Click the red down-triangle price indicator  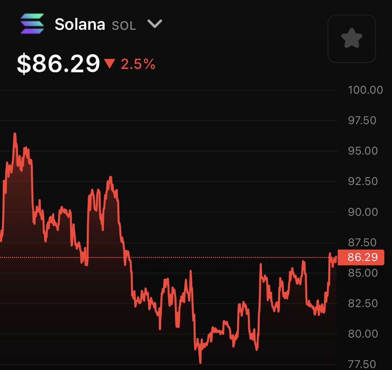tap(110, 63)
